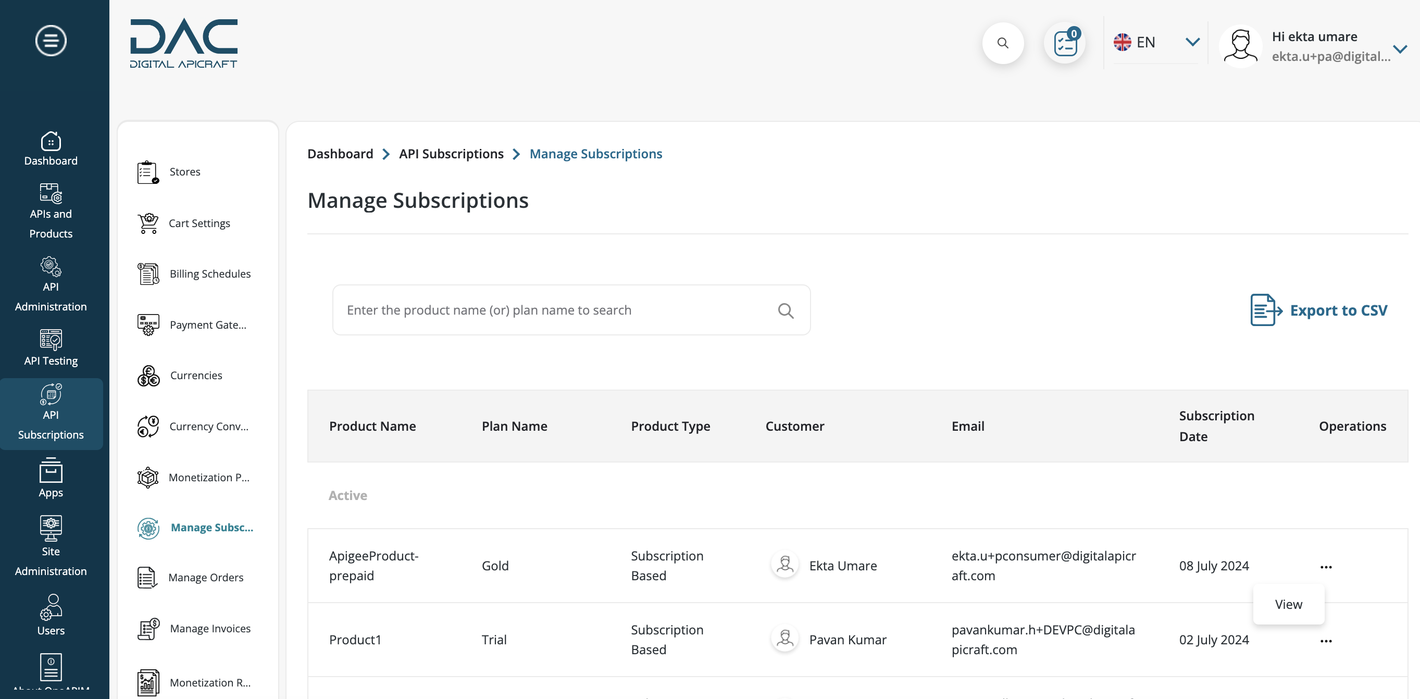Click the Export to CSV document icon
1420x699 pixels.
(1266, 310)
